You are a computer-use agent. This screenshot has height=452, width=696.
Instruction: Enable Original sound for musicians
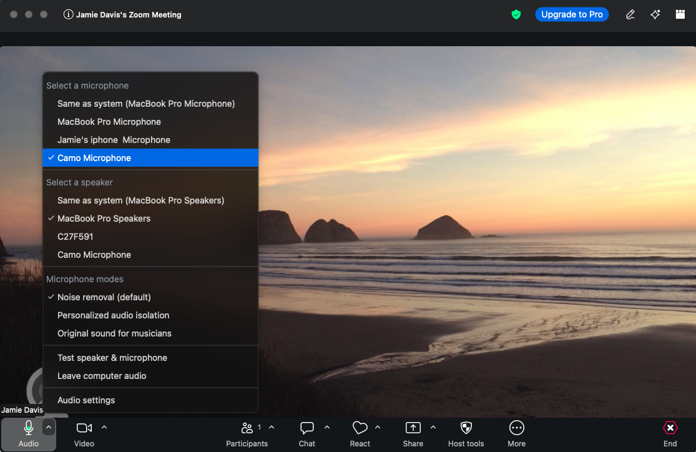(114, 333)
